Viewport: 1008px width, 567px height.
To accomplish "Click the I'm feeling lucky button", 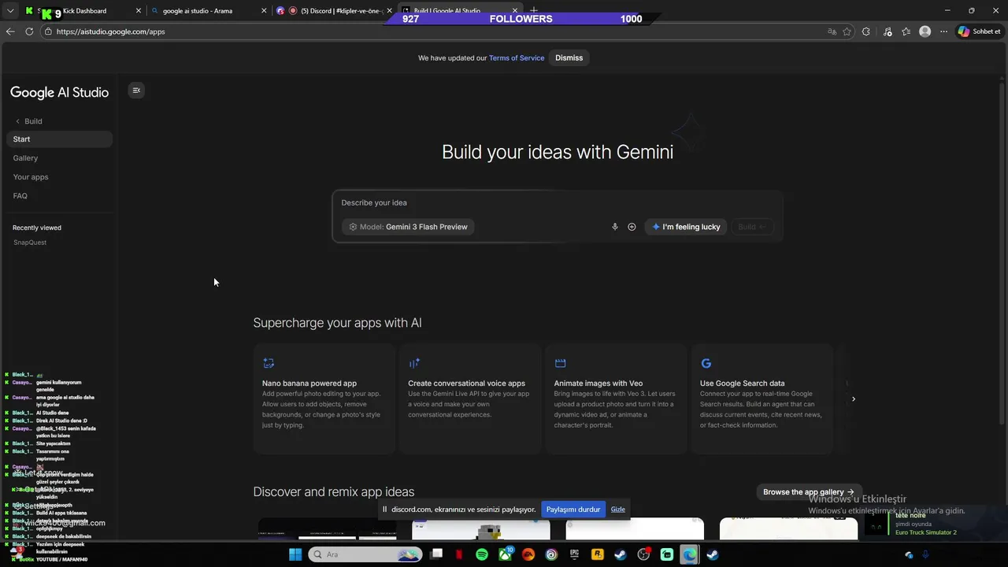I will tap(686, 227).
